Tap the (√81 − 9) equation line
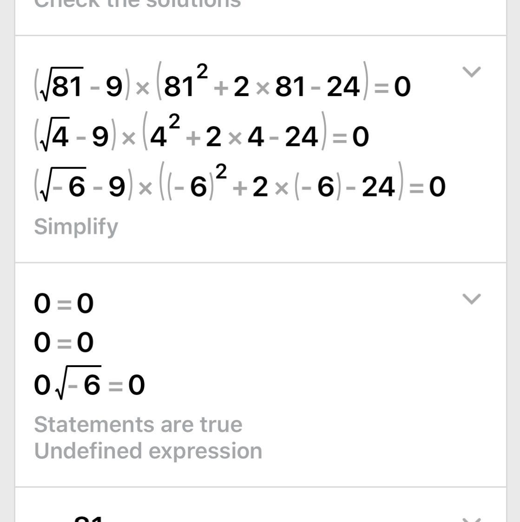This screenshot has height=522, width=520. coord(222,86)
